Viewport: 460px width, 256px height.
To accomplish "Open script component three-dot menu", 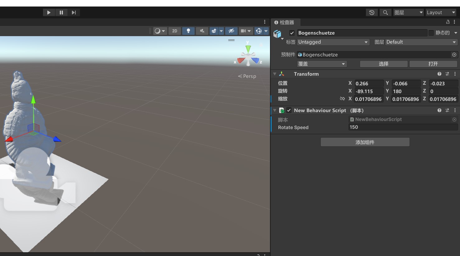I will click(455, 111).
